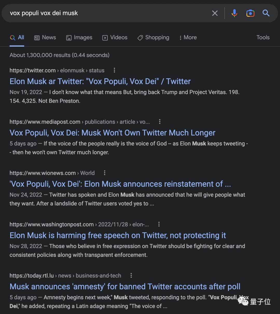Viewport: 280px width, 314px height.
Task: Open Google Lens camera search
Action: [250, 13]
